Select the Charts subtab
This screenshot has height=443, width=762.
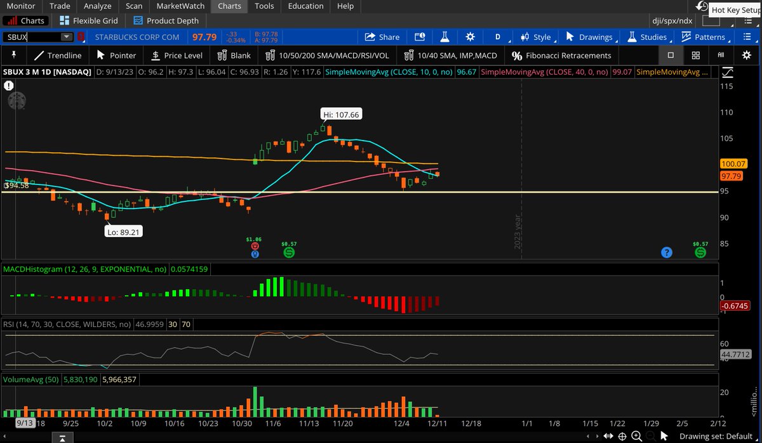(x=26, y=20)
